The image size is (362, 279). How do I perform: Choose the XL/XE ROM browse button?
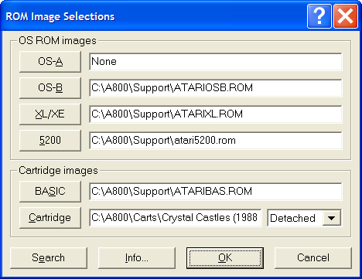50,114
